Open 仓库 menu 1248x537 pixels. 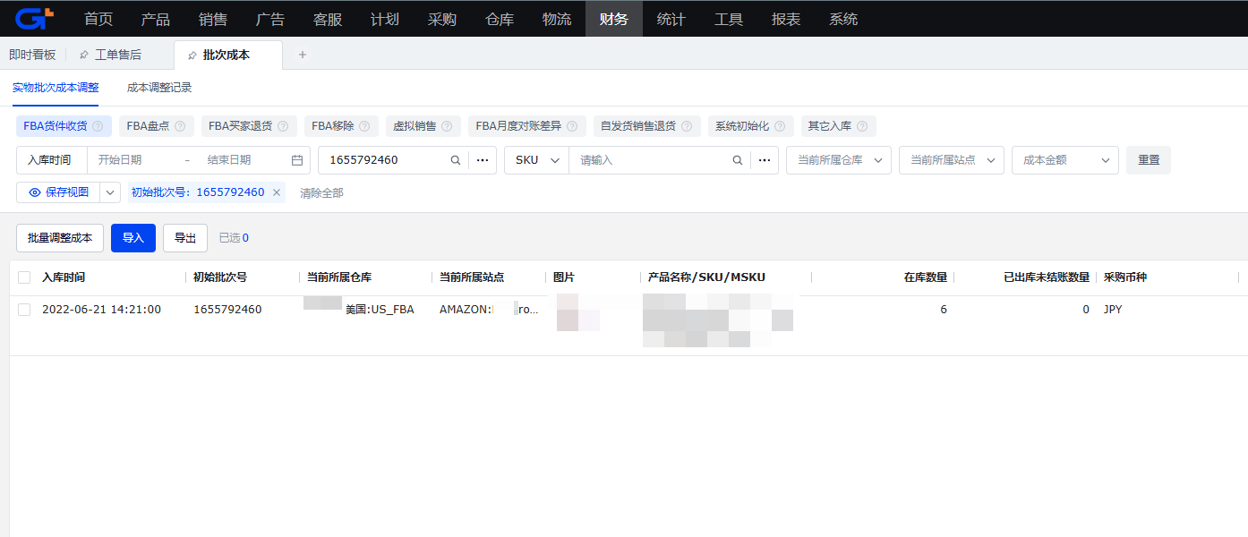(500, 19)
